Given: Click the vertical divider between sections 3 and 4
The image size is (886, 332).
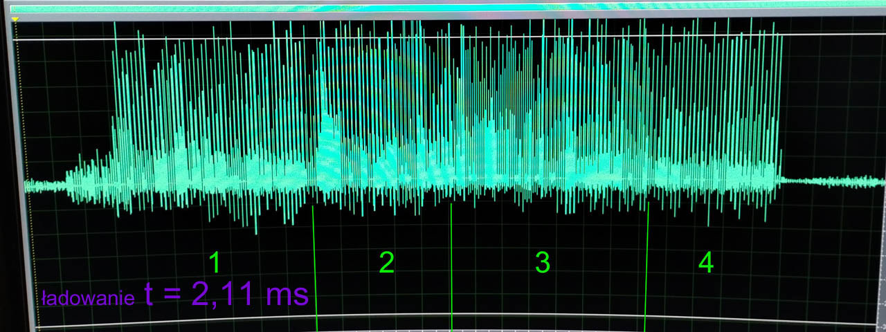Looking at the screenshot, I should point(647,263).
